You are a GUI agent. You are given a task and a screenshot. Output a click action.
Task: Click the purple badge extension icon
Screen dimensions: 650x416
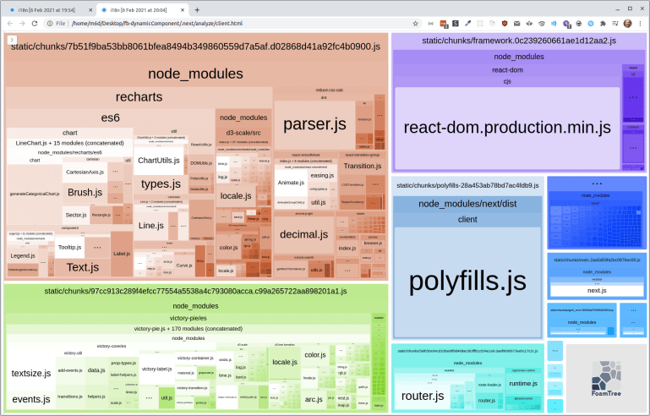pyautogui.click(x=566, y=24)
